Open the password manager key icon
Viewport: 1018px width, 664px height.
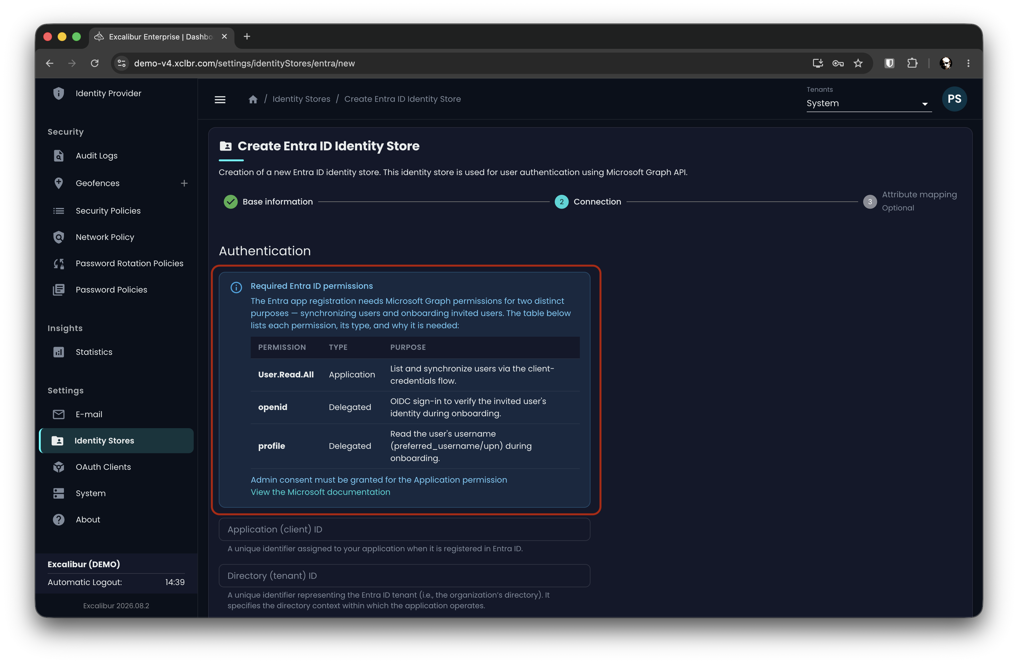click(838, 63)
